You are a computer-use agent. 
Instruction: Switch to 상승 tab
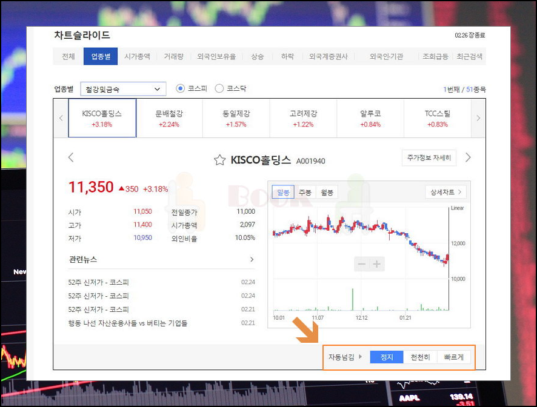[257, 56]
